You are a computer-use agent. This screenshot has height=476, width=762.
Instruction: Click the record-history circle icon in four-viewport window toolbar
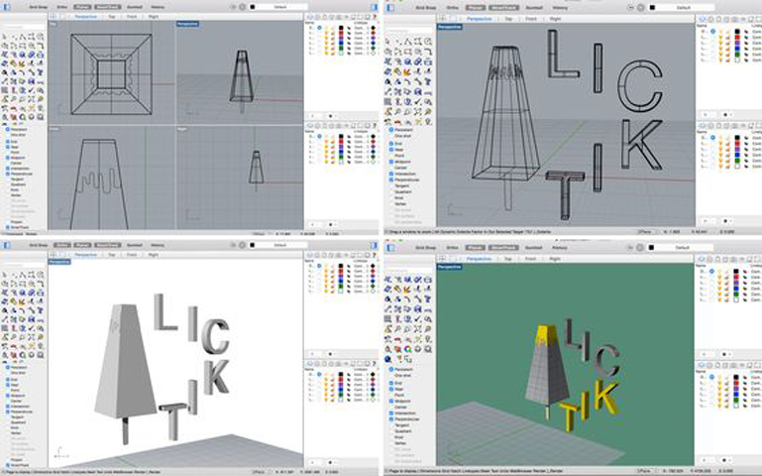242,7
